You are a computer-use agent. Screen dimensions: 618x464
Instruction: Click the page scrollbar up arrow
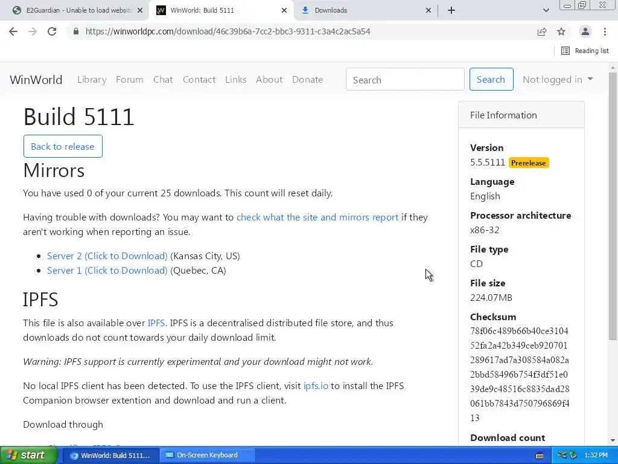(613, 68)
